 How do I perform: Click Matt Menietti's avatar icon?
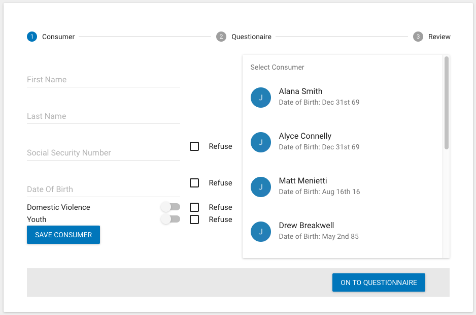pos(261,187)
